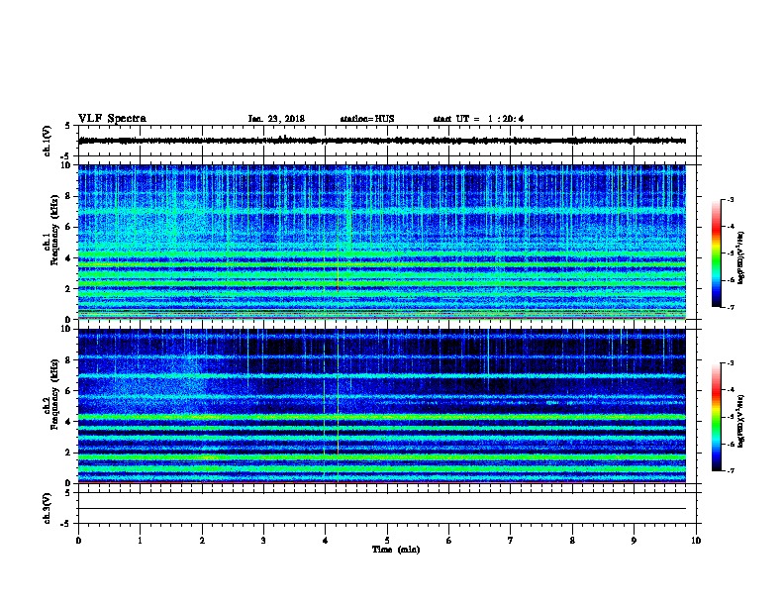Click the 8 kHz tick label of ch.1 spectrogram

click(x=68, y=196)
